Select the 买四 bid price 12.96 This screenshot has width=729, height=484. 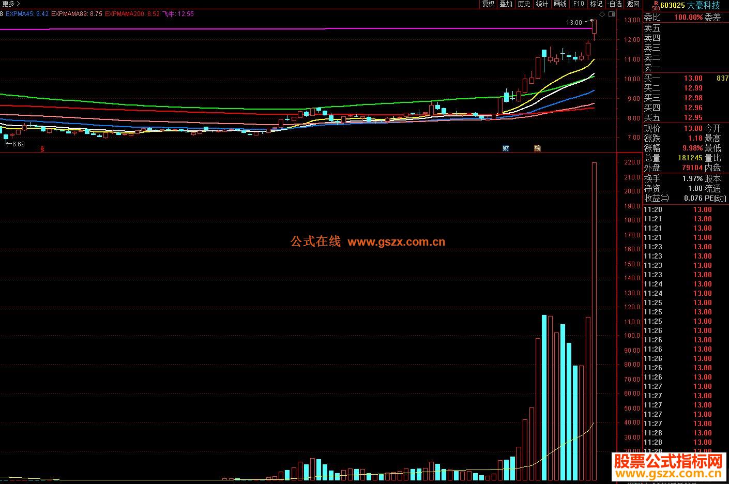(x=693, y=108)
